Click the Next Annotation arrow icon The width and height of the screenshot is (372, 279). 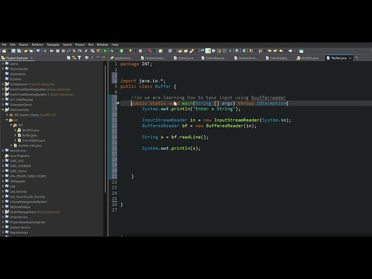[251, 51]
